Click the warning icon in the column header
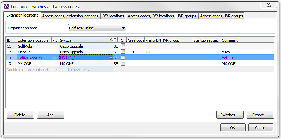This screenshot has height=139, width=281. (111, 40)
